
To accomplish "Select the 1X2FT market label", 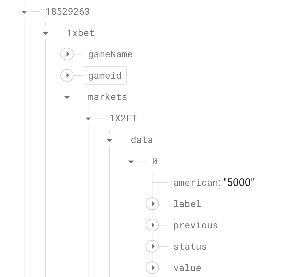I will [123, 118].
